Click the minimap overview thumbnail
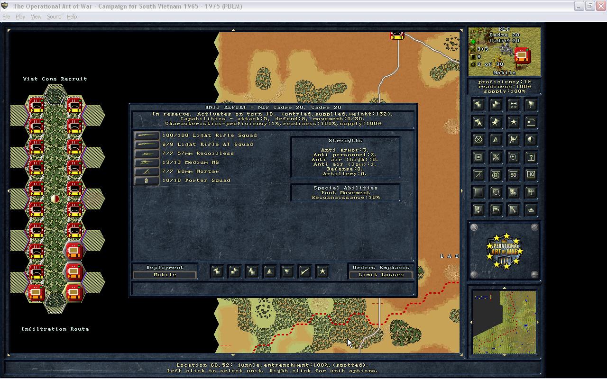 [505, 322]
